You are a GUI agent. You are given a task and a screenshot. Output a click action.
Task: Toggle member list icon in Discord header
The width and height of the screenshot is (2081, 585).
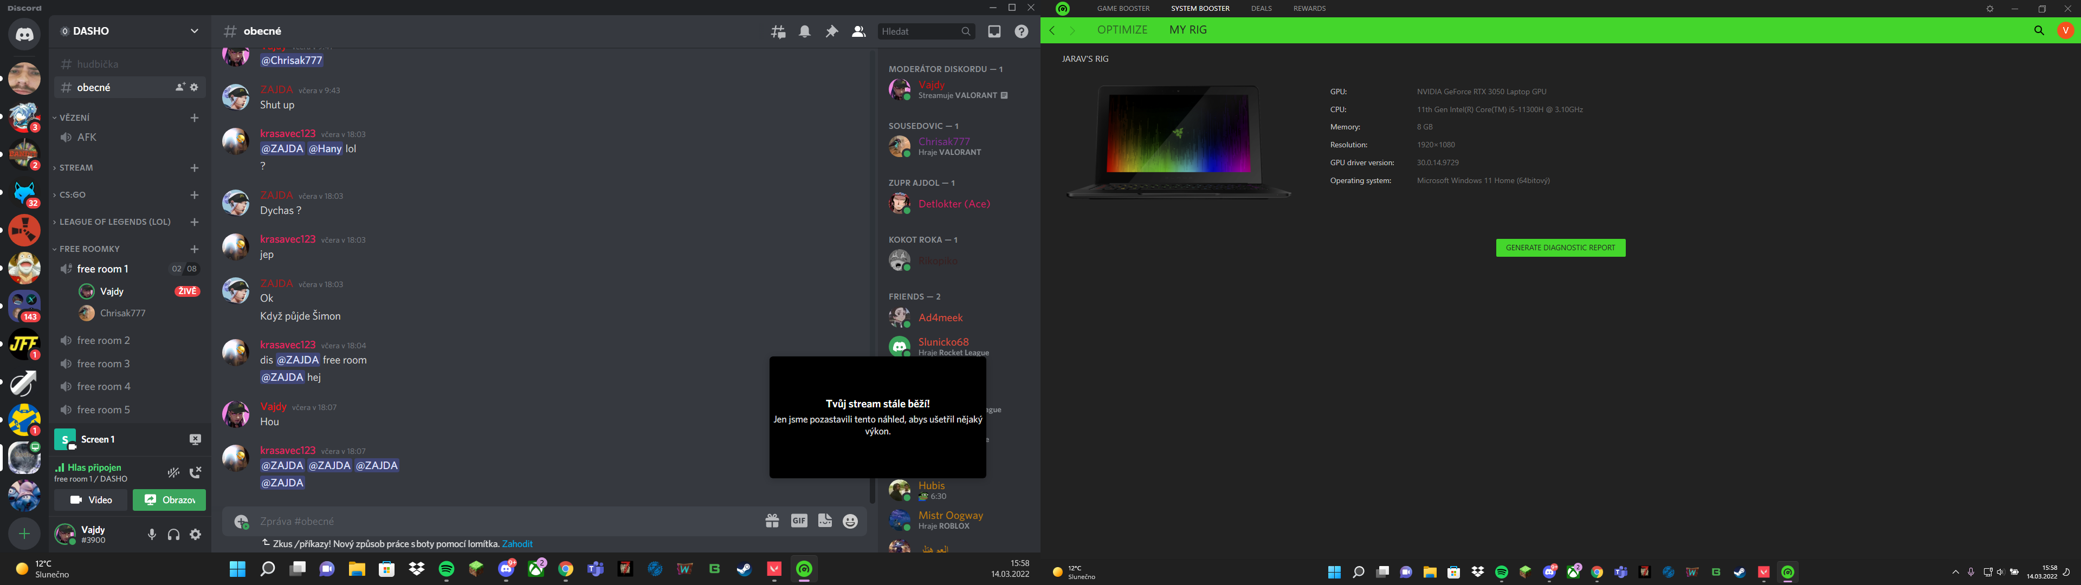click(x=859, y=31)
